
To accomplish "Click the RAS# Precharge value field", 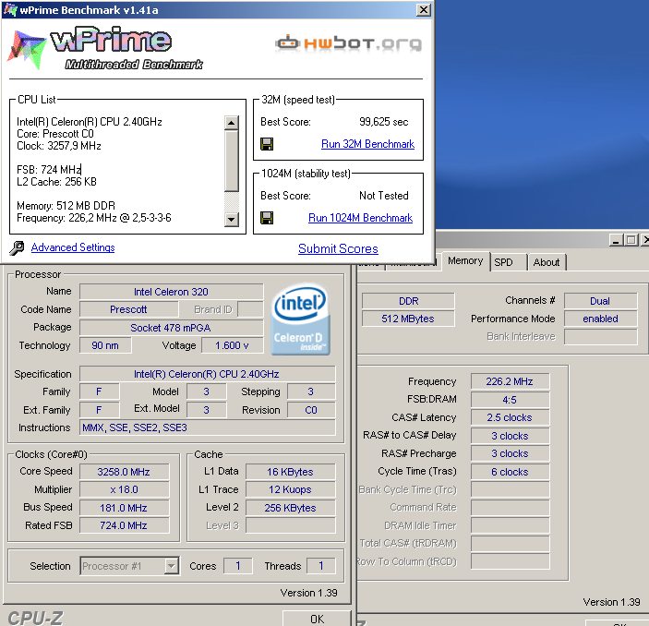I will (x=510, y=453).
